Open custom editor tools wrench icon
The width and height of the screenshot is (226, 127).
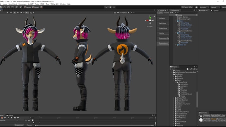[21, 7]
